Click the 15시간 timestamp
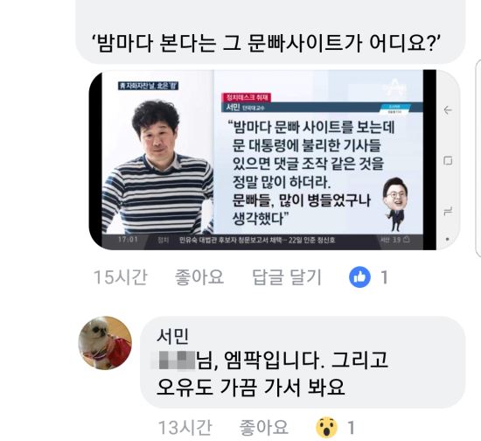This screenshot has height=441, width=481. click(x=121, y=276)
